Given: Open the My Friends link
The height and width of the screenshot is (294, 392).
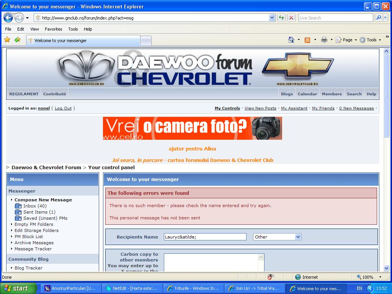Looking at the screenshot, I should point(323,108).
